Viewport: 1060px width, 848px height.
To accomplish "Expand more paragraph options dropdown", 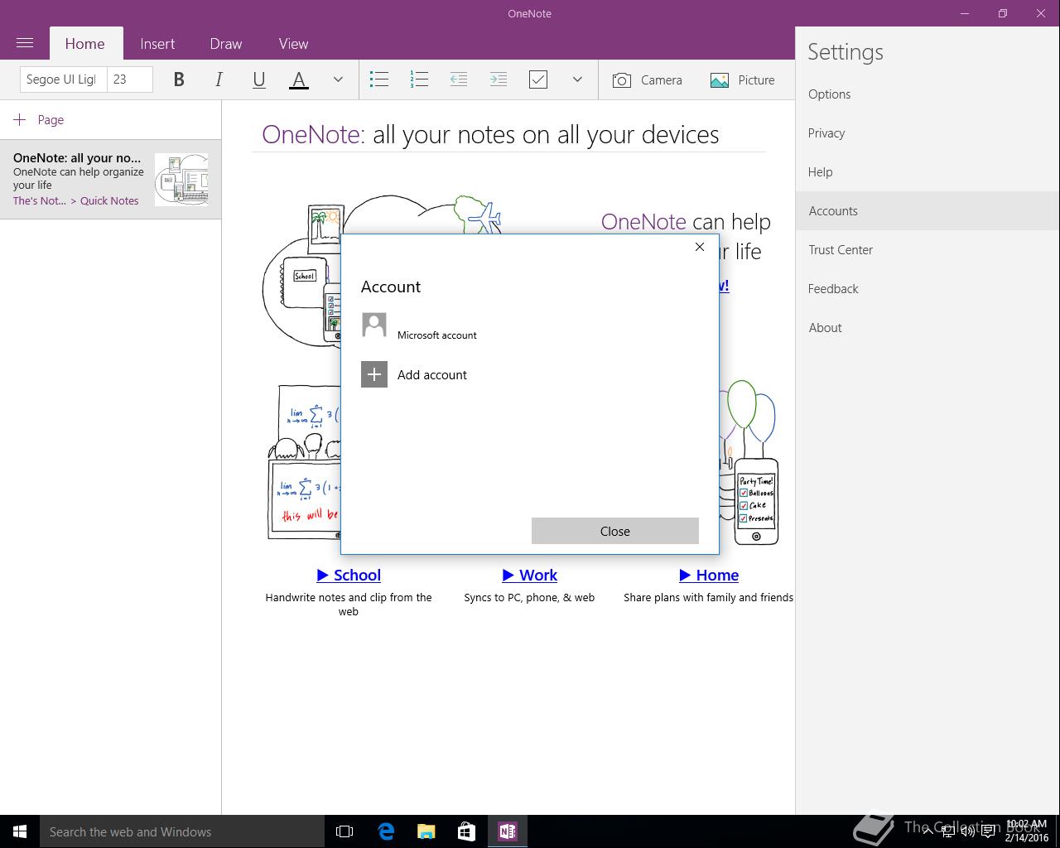I will [577, 79].
